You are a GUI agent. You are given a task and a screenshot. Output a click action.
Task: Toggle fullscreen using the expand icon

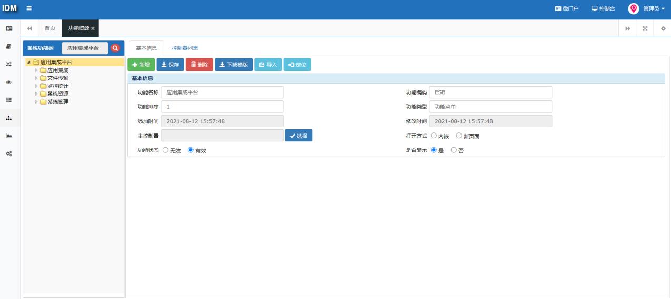coord(645,28)
